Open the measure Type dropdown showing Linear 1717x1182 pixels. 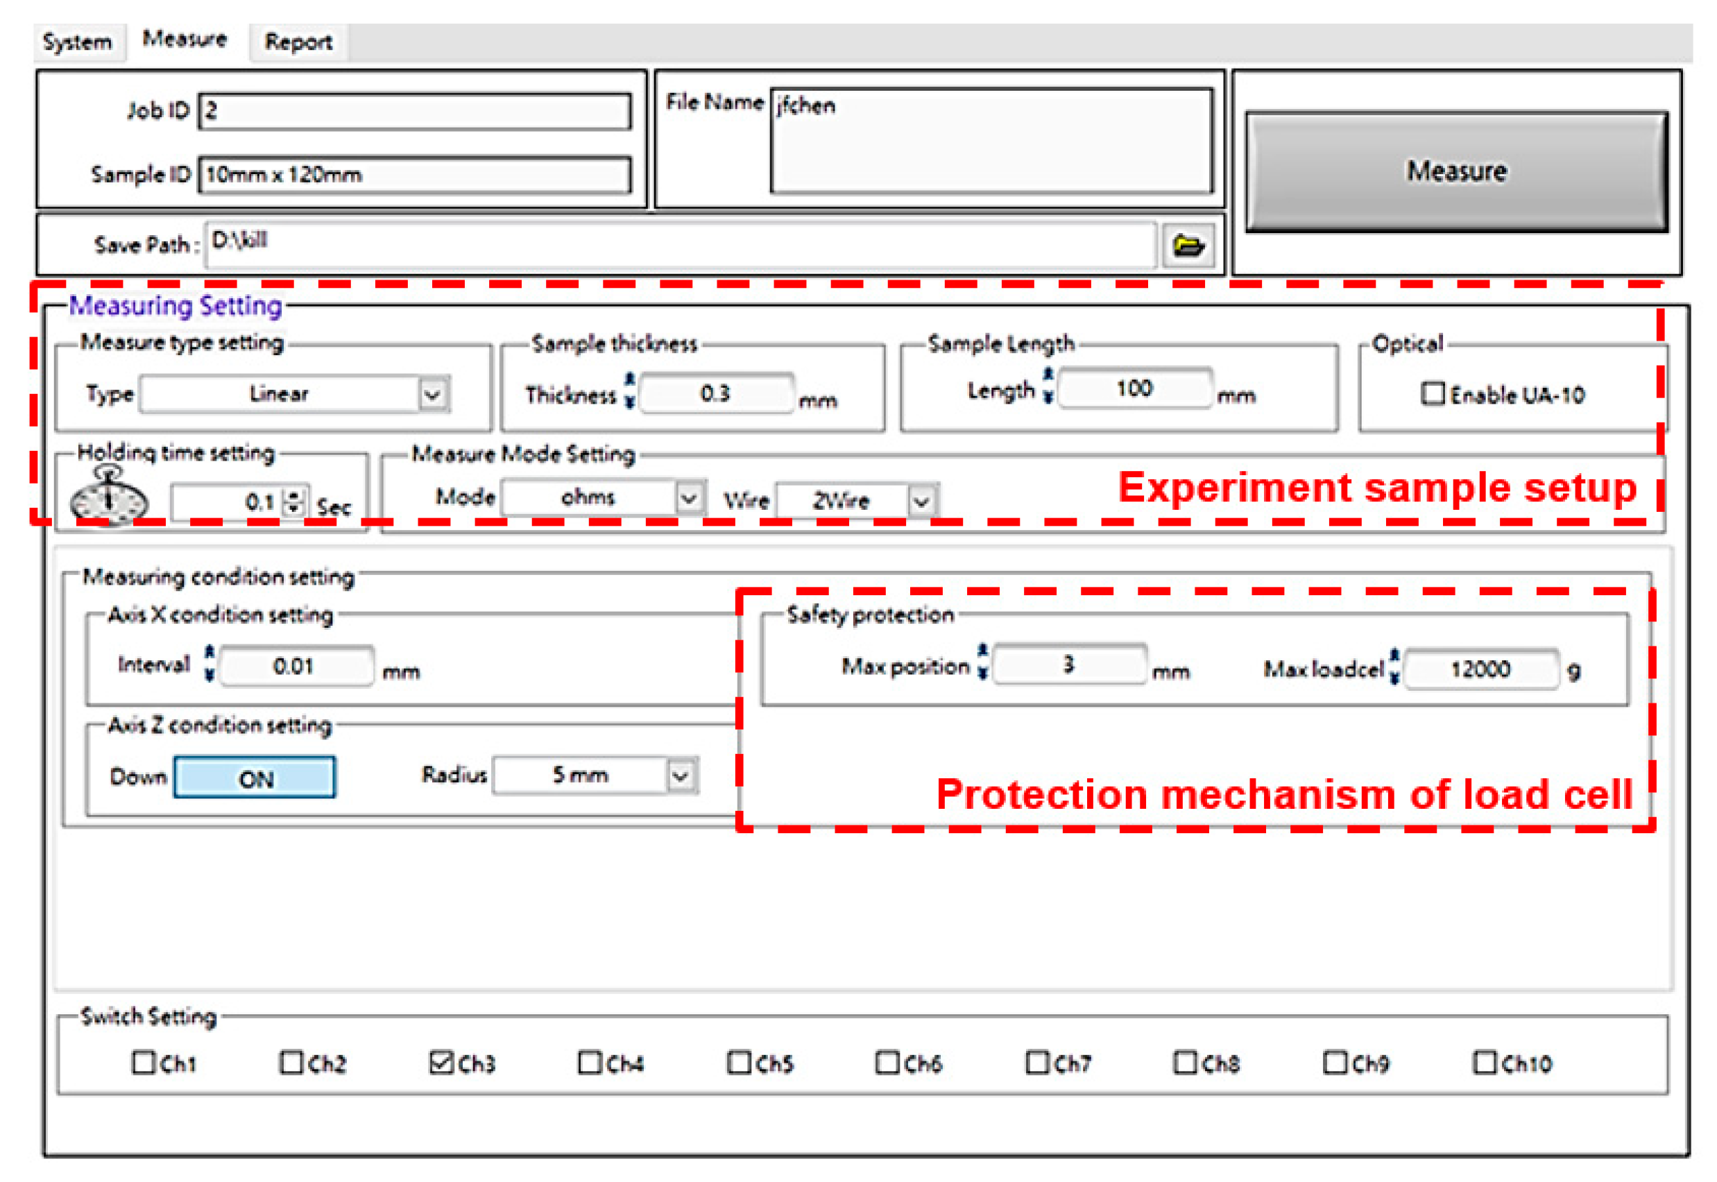pyautogui.click(x=433, y=393)
